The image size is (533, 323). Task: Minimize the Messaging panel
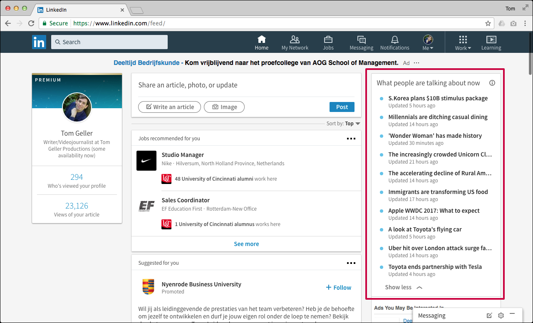point(512,314)
